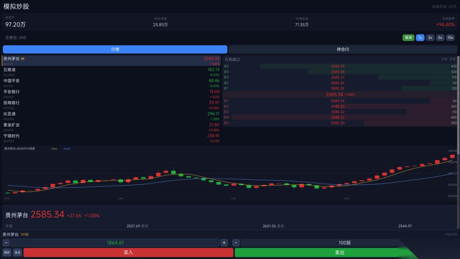Image resolution: width=460 pixels, height=259 pixels.
Task: Click the 交易日: 290 label
Action: pyautogui.click(x=15, y=38)
